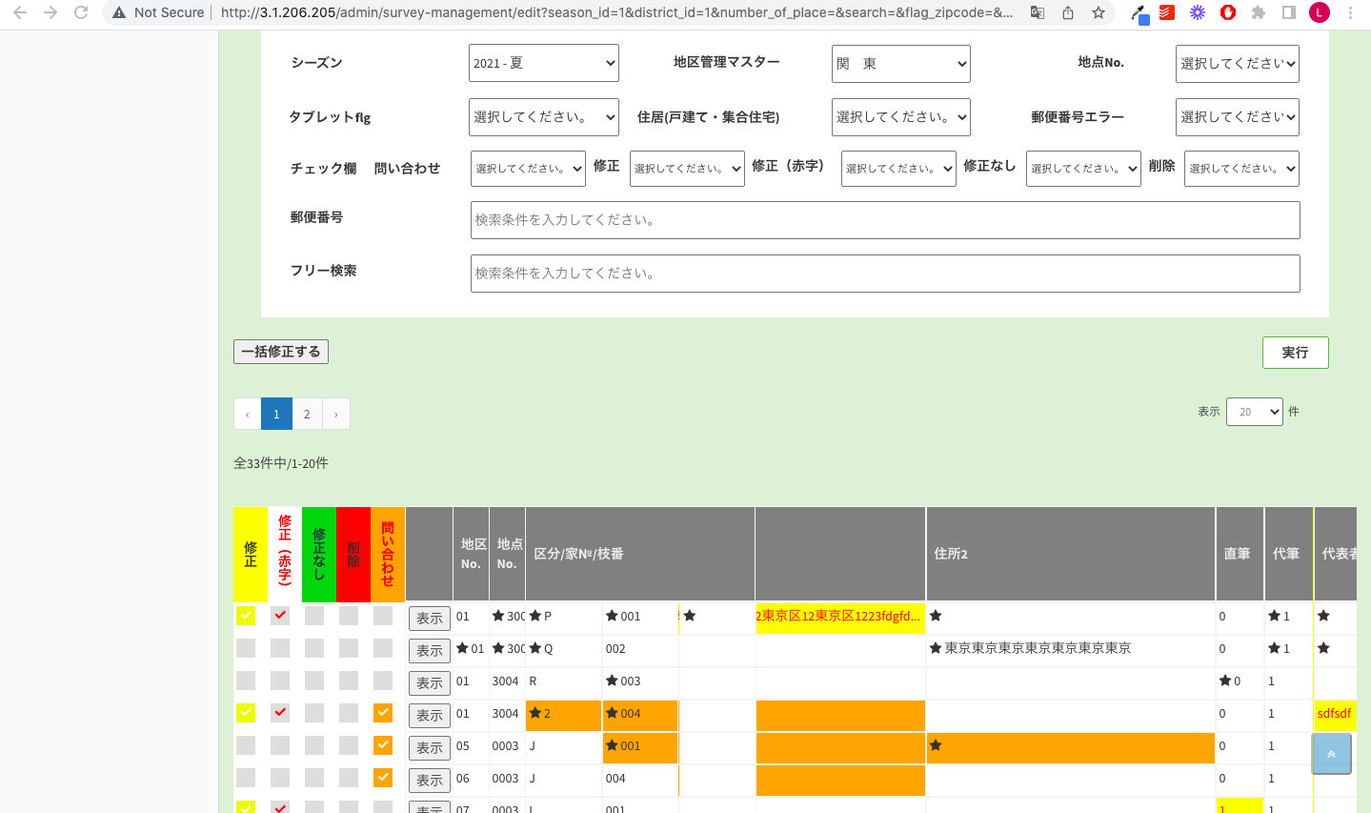Change the 表示 20 件 per-page dropdown

(1255, 412)
